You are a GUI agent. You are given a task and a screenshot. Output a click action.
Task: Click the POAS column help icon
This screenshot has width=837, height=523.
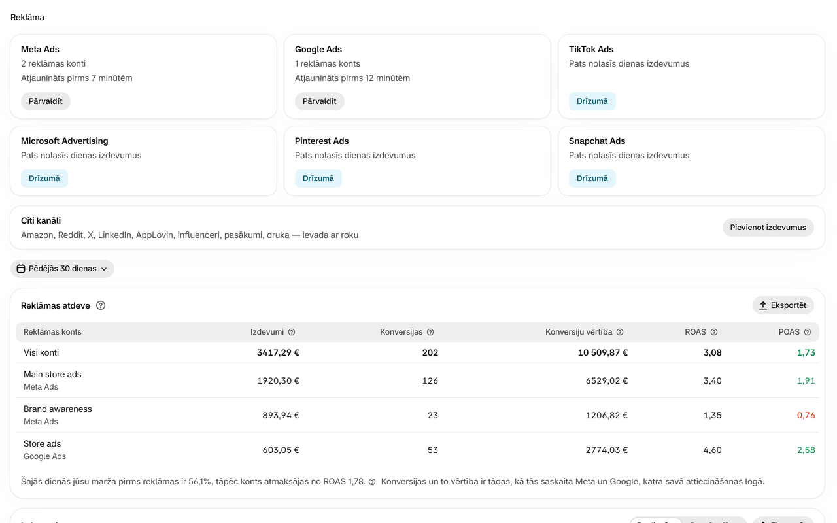pos(808,332)
